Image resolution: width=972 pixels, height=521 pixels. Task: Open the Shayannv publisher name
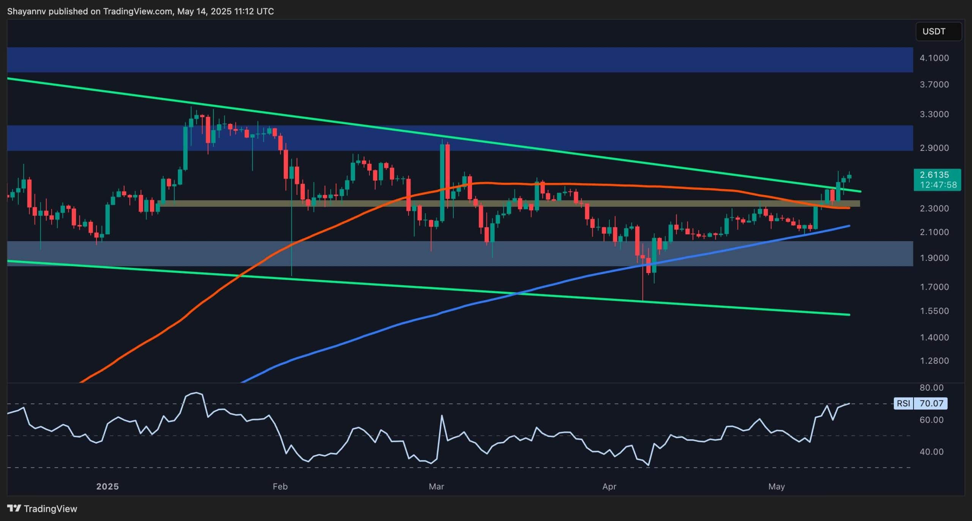click(x=27, y=11)
